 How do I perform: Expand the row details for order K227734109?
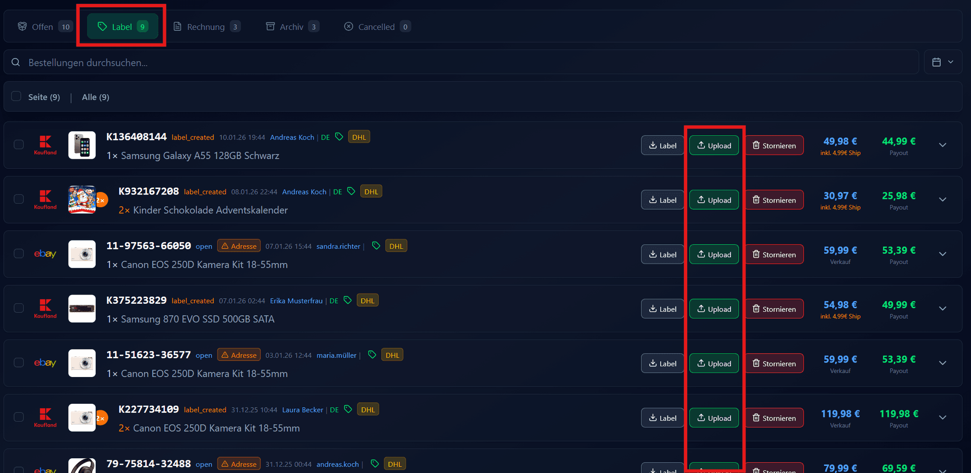click(943, 417)
